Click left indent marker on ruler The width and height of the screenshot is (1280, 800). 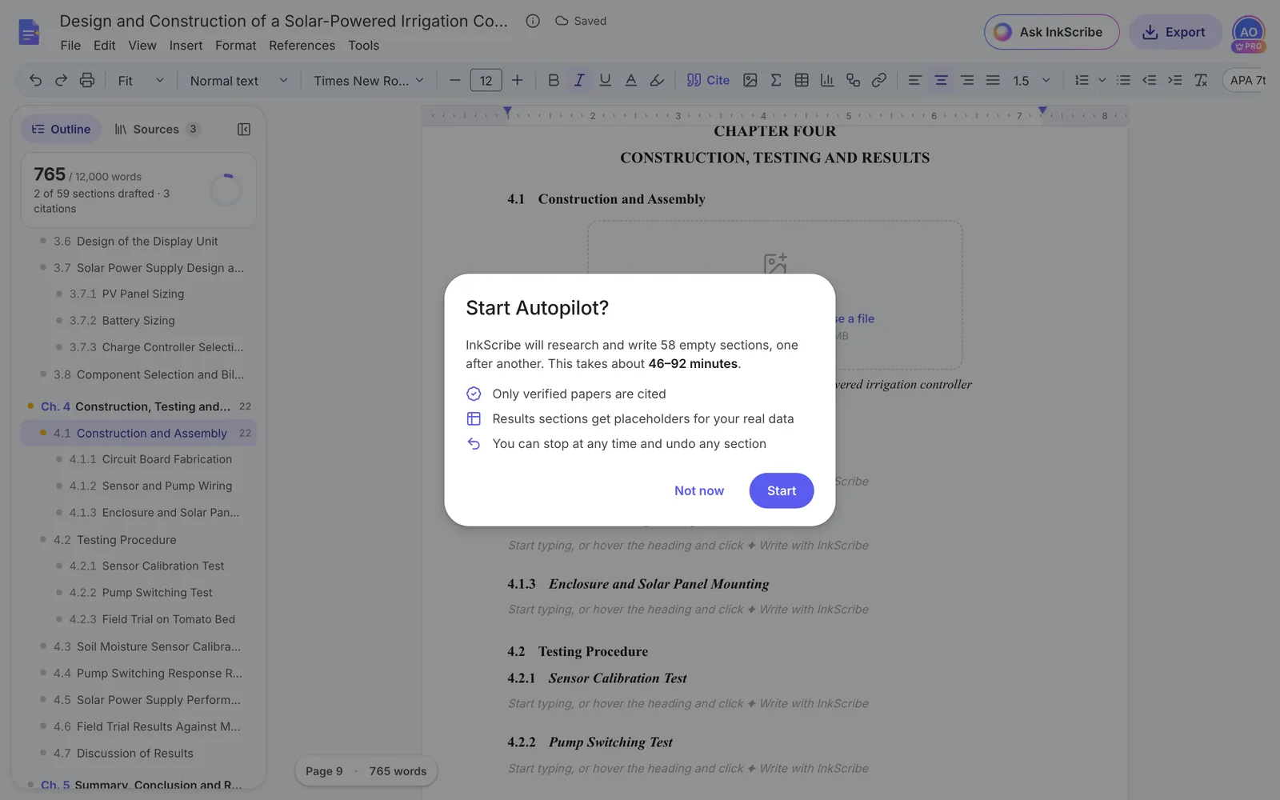tap(507, 112)
